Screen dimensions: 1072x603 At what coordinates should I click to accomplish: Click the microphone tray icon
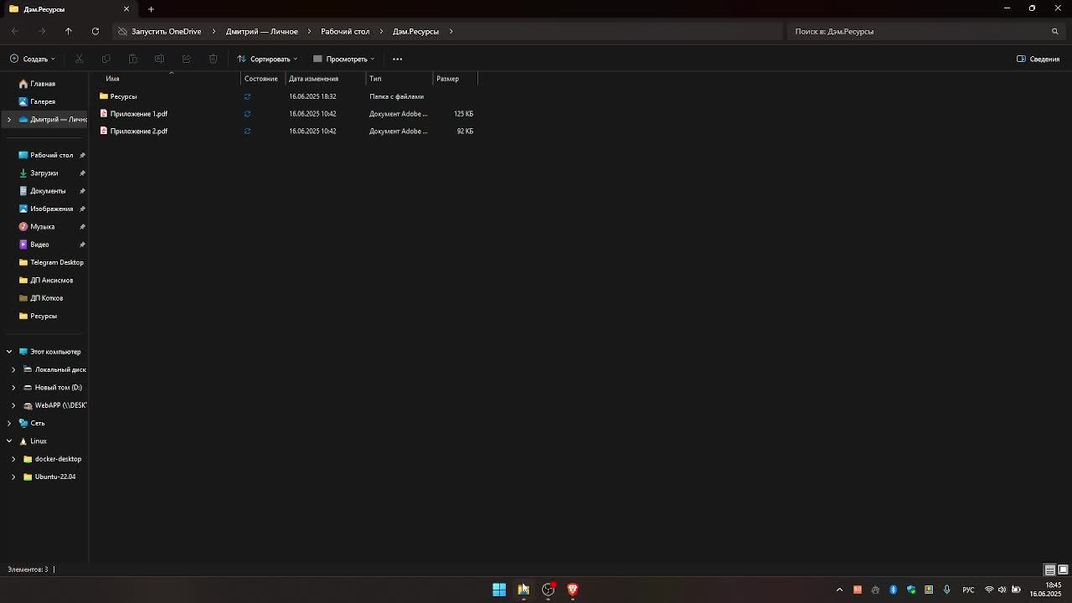coord(946,590)
